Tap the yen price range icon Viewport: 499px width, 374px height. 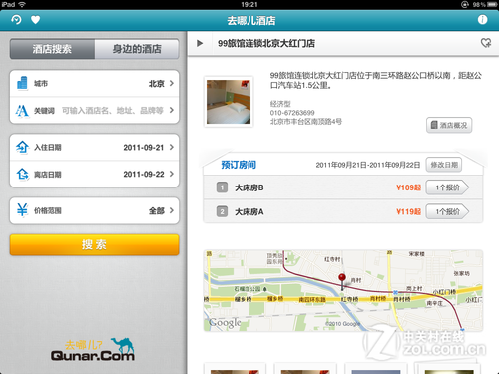coord(22,210)
